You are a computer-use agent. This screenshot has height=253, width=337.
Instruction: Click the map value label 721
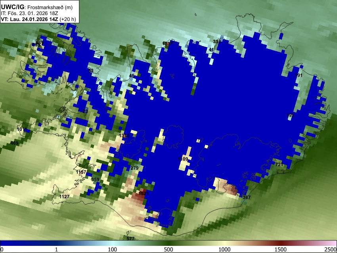pyautogui.click(x=279, y=165)
